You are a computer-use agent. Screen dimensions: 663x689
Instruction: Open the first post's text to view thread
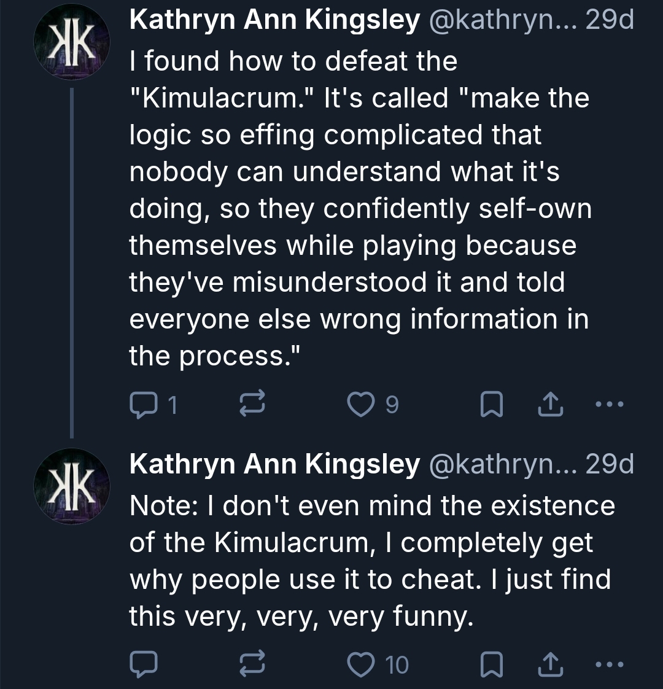tap(360, 208)
